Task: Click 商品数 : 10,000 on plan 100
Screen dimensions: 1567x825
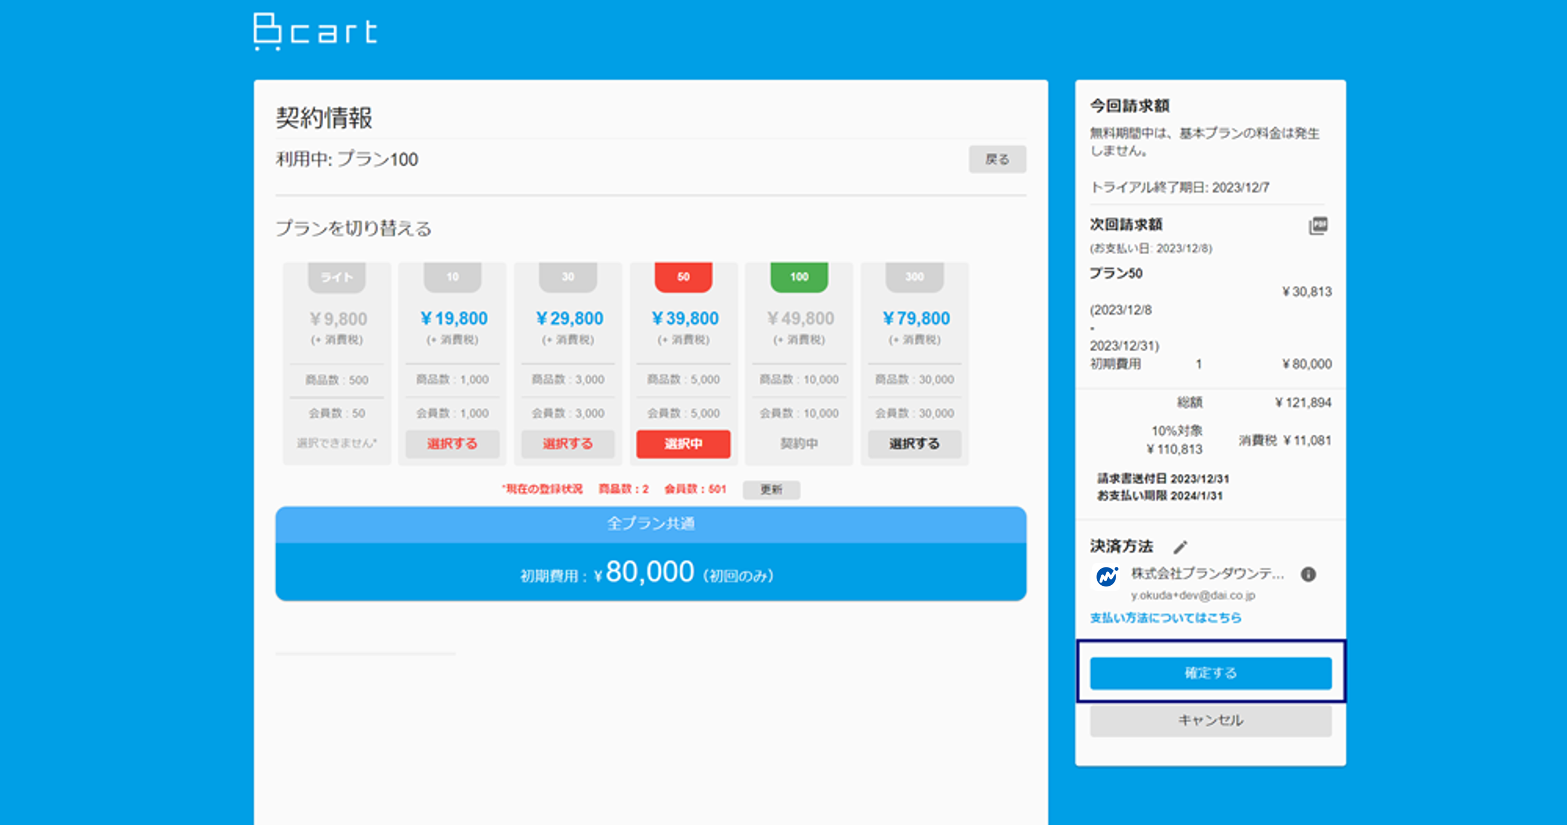Action: point(799,379)
